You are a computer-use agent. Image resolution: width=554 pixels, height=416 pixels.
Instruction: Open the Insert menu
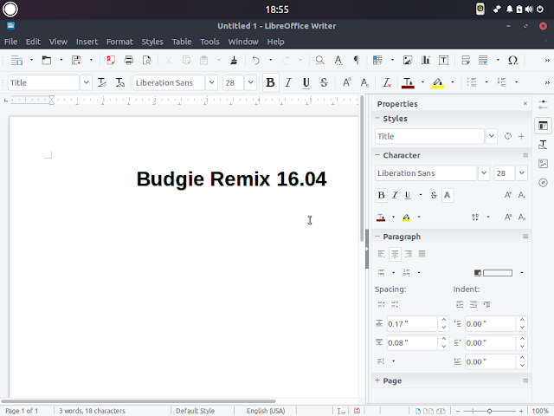[87, 42]
